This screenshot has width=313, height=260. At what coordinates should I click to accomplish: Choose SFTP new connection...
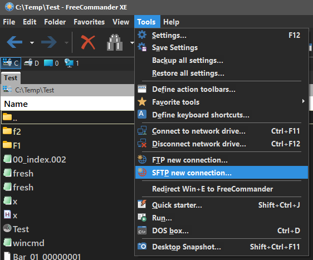(x=222, y=173)
